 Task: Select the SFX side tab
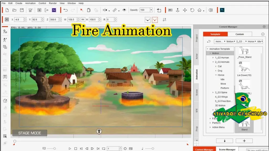point(196,111)
